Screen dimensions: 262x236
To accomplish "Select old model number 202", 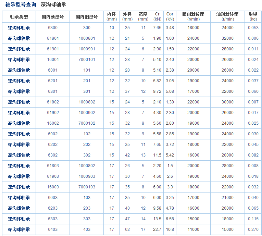I will pyautogui.click(x=87, y=145).
